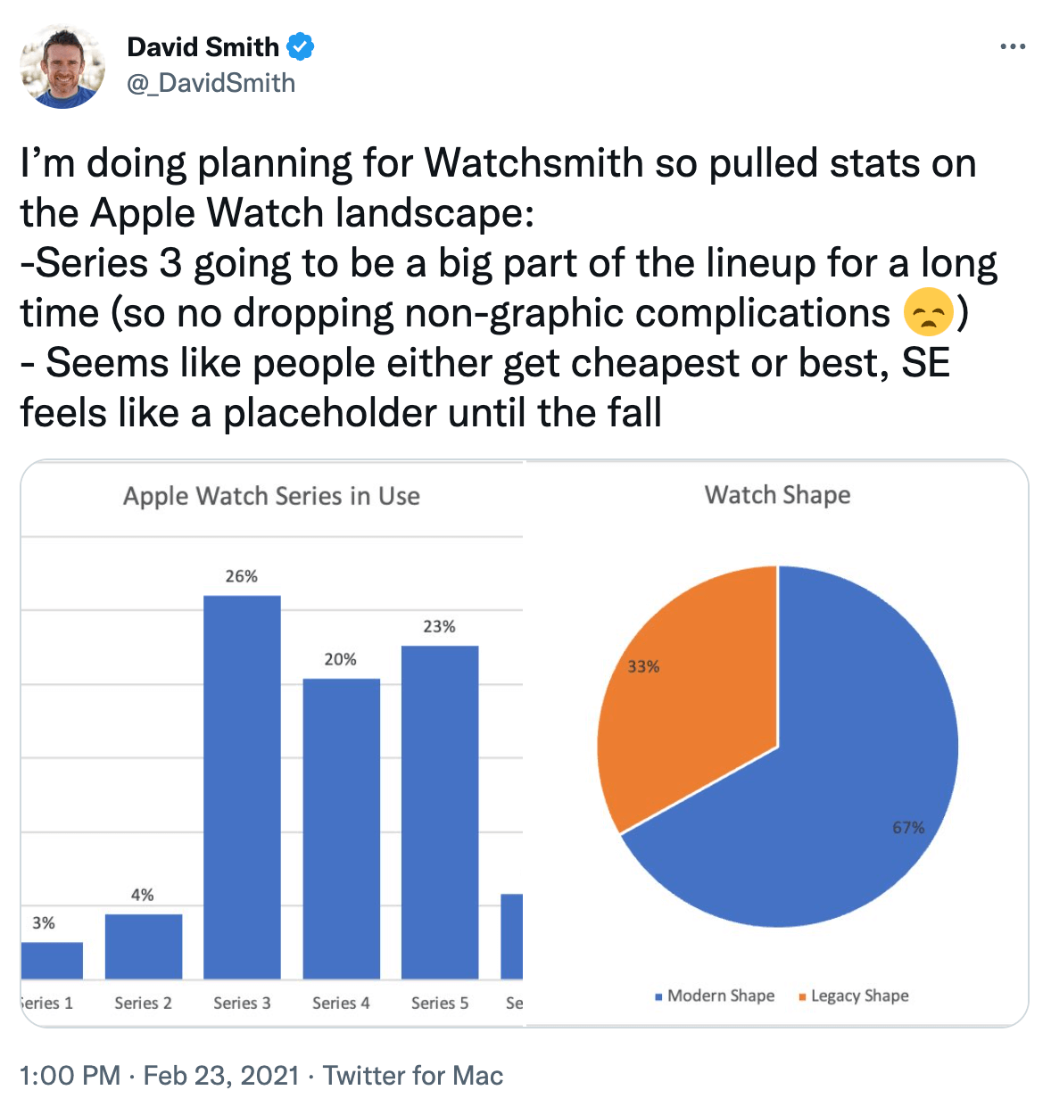Click the Series 2 bar at 4%
Image resolution: width=1051 pixels, height=1115 pixels.
pyautogui.click(x=143, y=946)
